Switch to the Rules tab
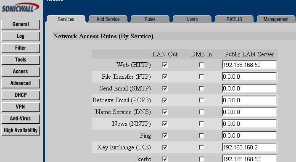 (150, 19)
